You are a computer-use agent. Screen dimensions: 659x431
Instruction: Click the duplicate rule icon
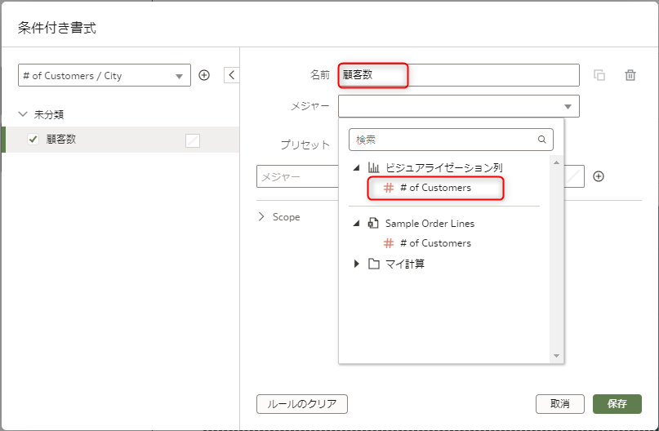click(x=599, y=75)
